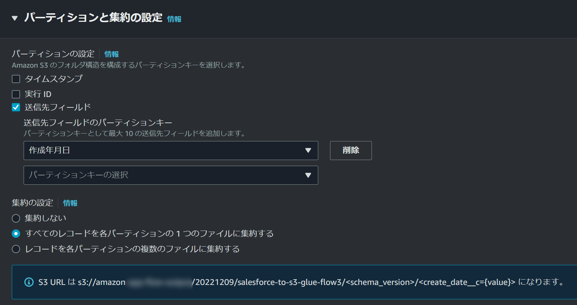The height and width of the screenshot is (305, 577).
Task: Uncheck the 送信先フィールド checkbox
Action: pos(16,107)
